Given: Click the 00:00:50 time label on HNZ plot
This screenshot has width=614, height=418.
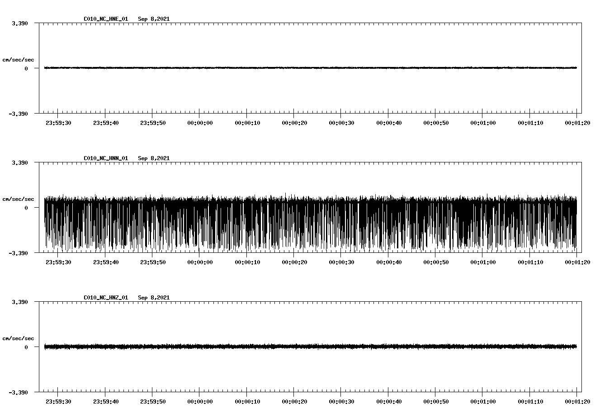Looking at the screenshot, I should point(436,401).
